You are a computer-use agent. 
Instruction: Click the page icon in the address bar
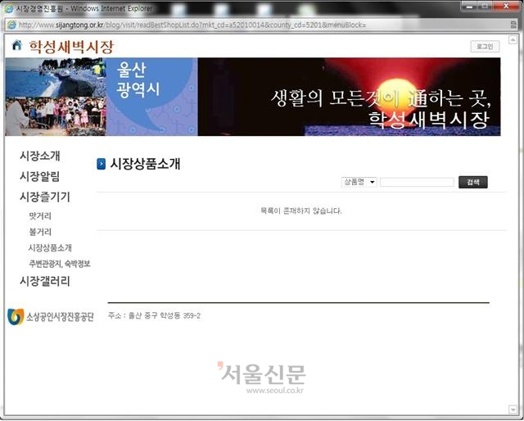pyautogui.click(x=11, y=24)
